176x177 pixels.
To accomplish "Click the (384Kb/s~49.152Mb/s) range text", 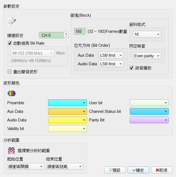I will click(x=31, y=61).
